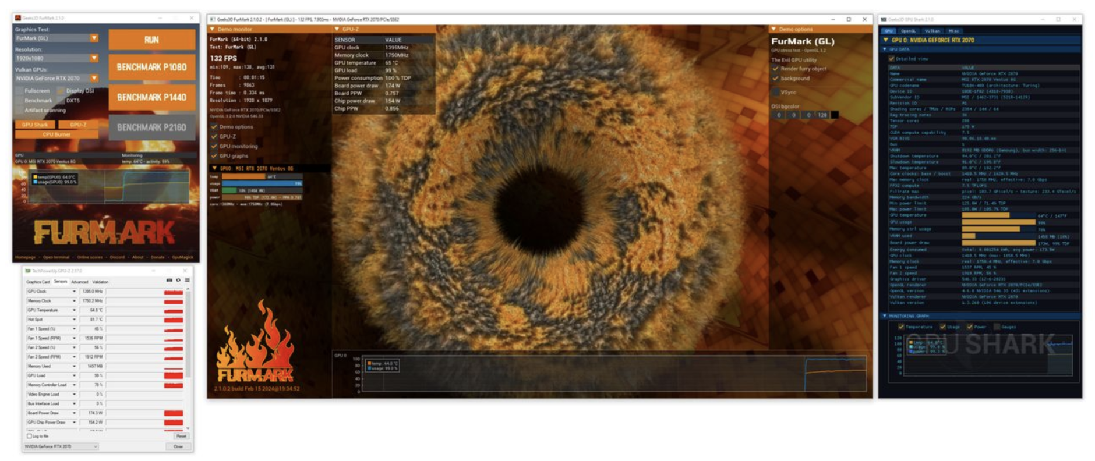Open GPU Clock sensor dropdown arrow
Screen dimensions: 1095x461
[x=74, y=292]
